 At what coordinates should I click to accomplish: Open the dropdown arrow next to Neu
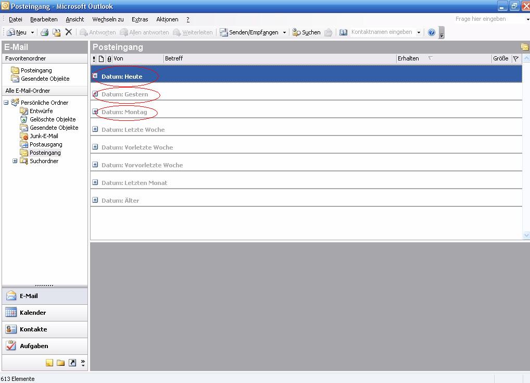(32, 32)
